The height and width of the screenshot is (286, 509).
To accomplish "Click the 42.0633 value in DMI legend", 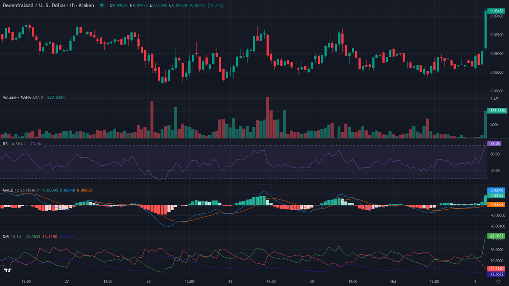I will point(33,237).
